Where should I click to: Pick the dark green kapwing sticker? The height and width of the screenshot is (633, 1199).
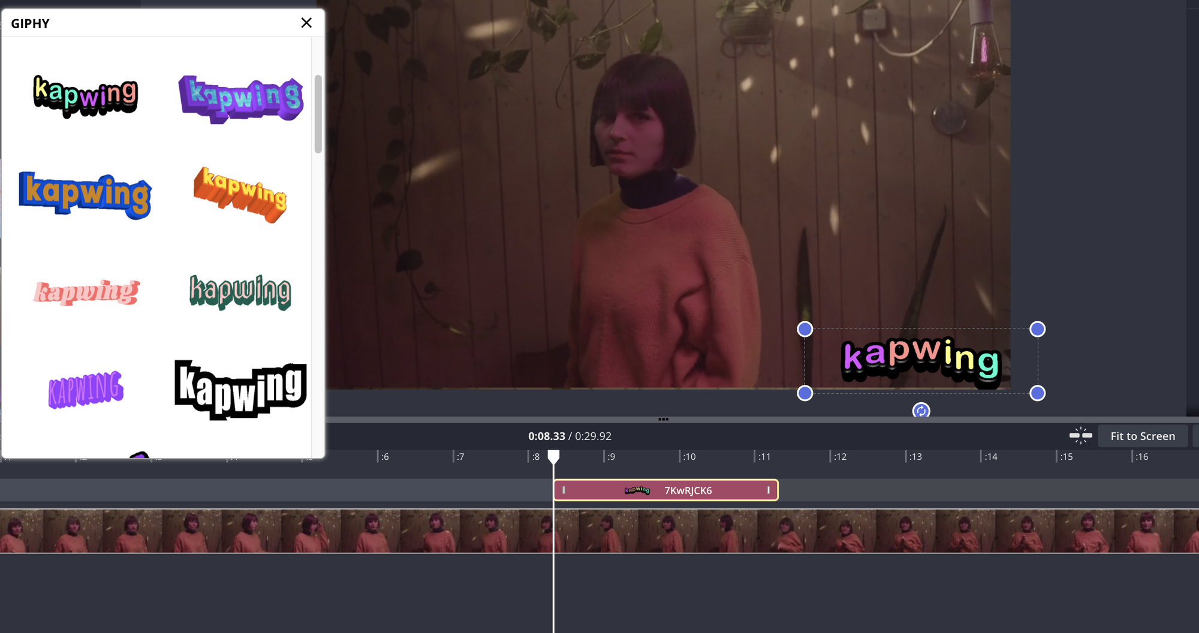pos(240,292)
